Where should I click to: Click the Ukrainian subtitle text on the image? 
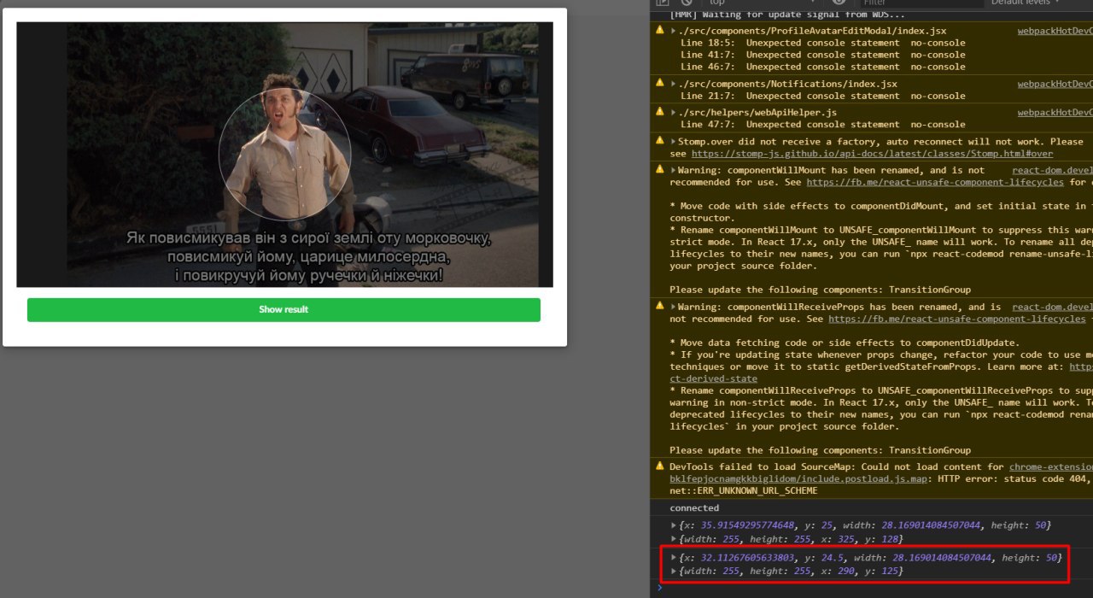click(x=308, y=256)
